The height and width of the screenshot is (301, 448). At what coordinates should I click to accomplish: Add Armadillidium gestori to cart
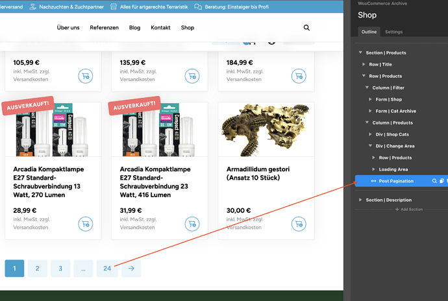(x=299, y=224)
